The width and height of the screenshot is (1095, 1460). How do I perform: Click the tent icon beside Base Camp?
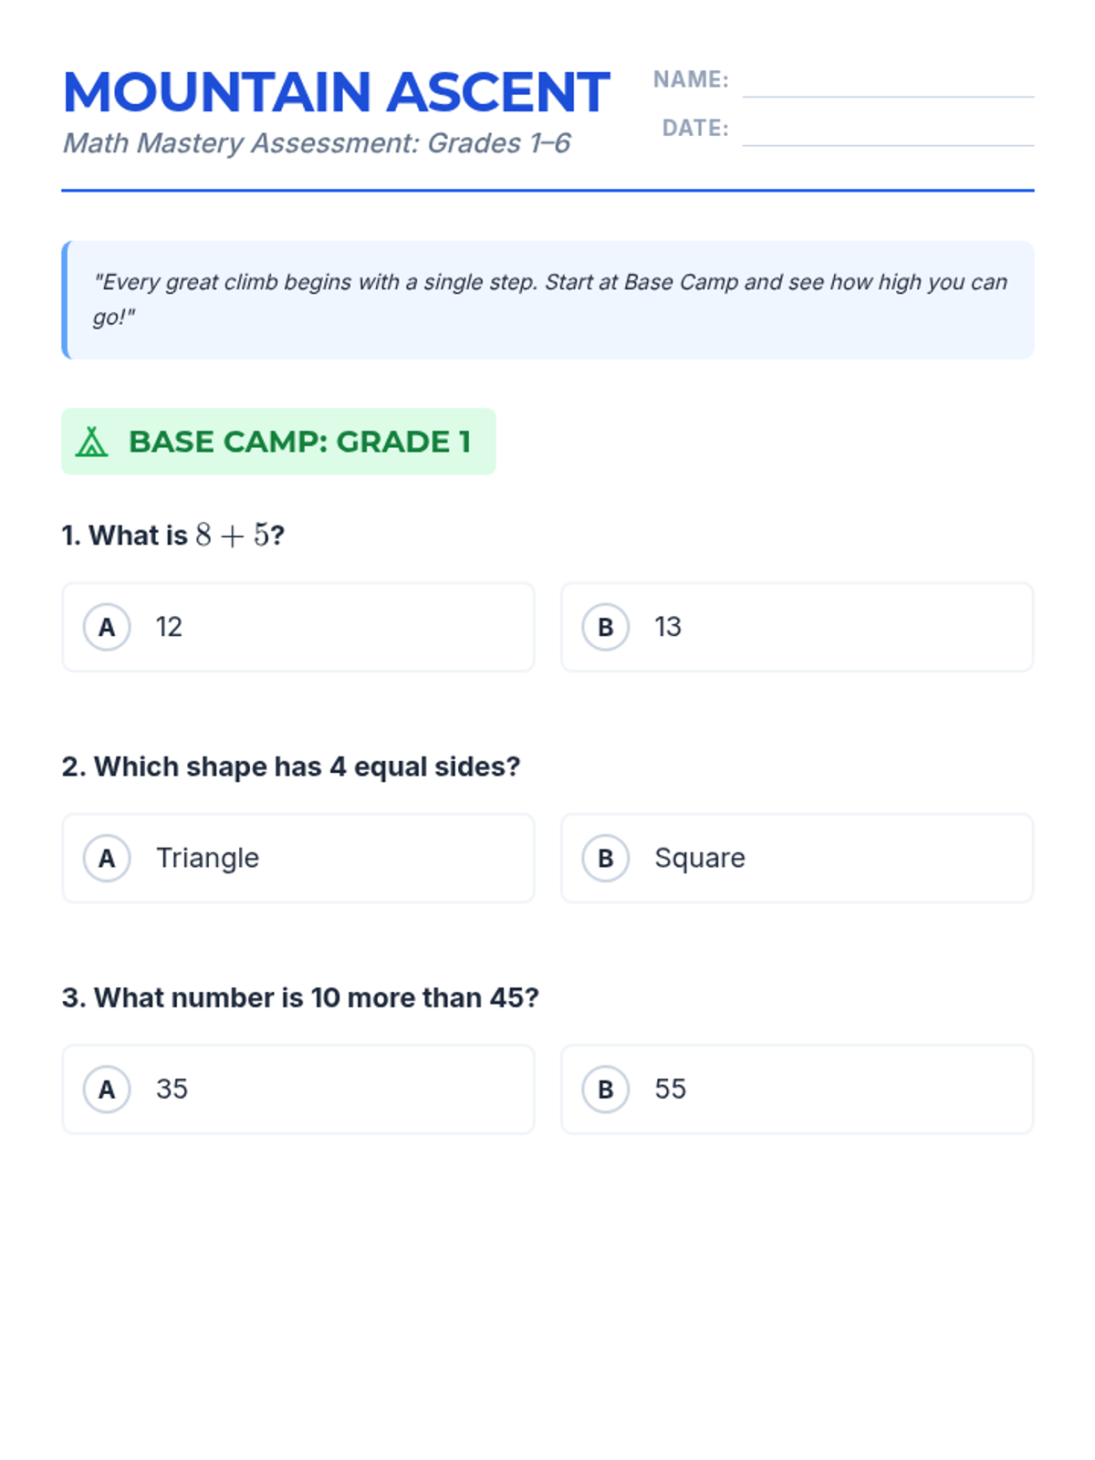(91, 442)
